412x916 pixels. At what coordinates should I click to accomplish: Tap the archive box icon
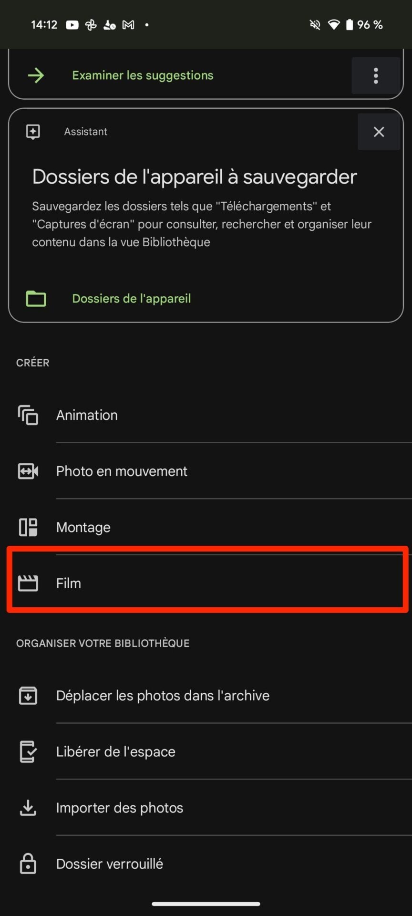click(28, 696)
